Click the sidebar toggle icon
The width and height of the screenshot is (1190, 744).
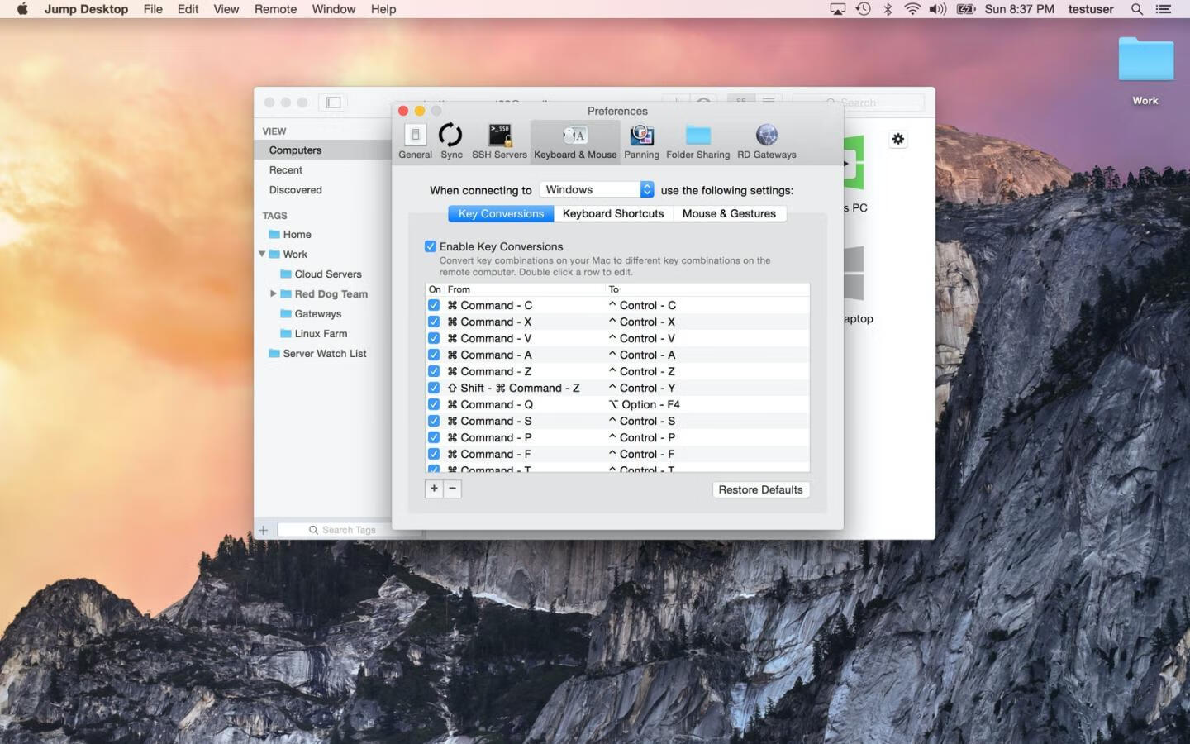(x=333, y=103)
